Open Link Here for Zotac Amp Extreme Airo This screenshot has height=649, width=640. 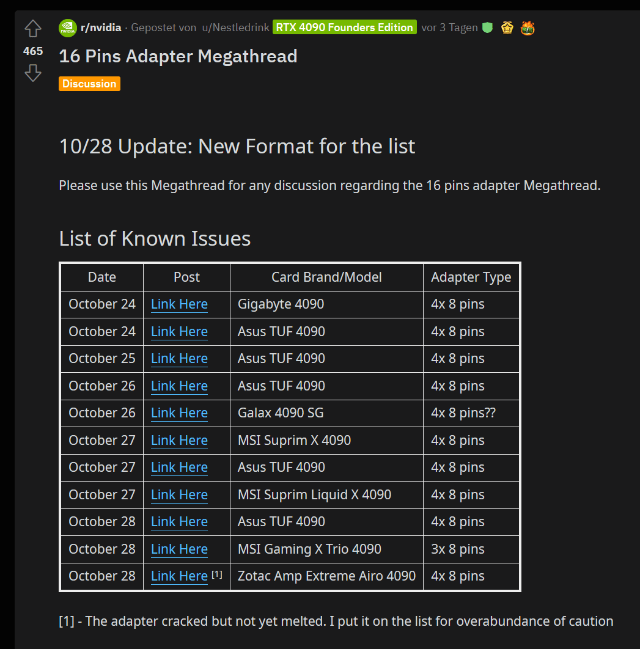click(x=179, y=576)
